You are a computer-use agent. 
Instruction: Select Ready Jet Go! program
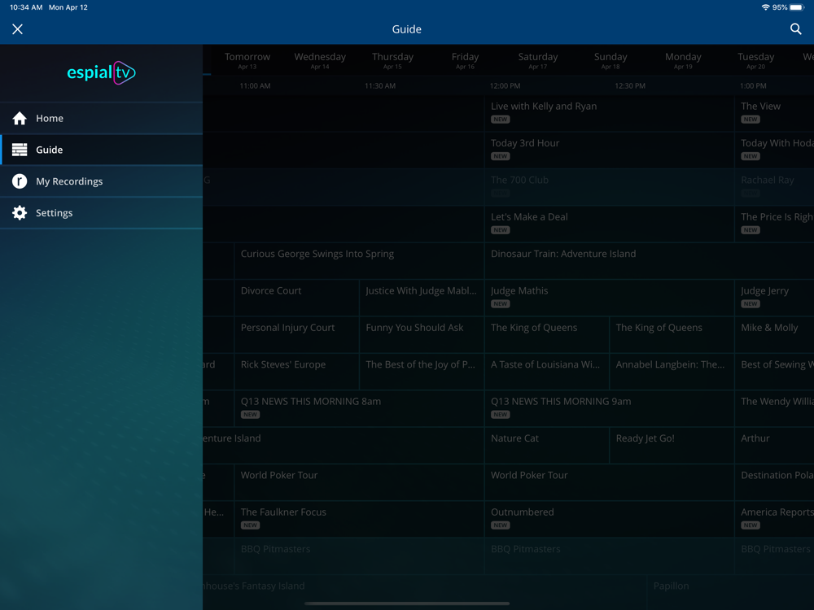point(672,445)
